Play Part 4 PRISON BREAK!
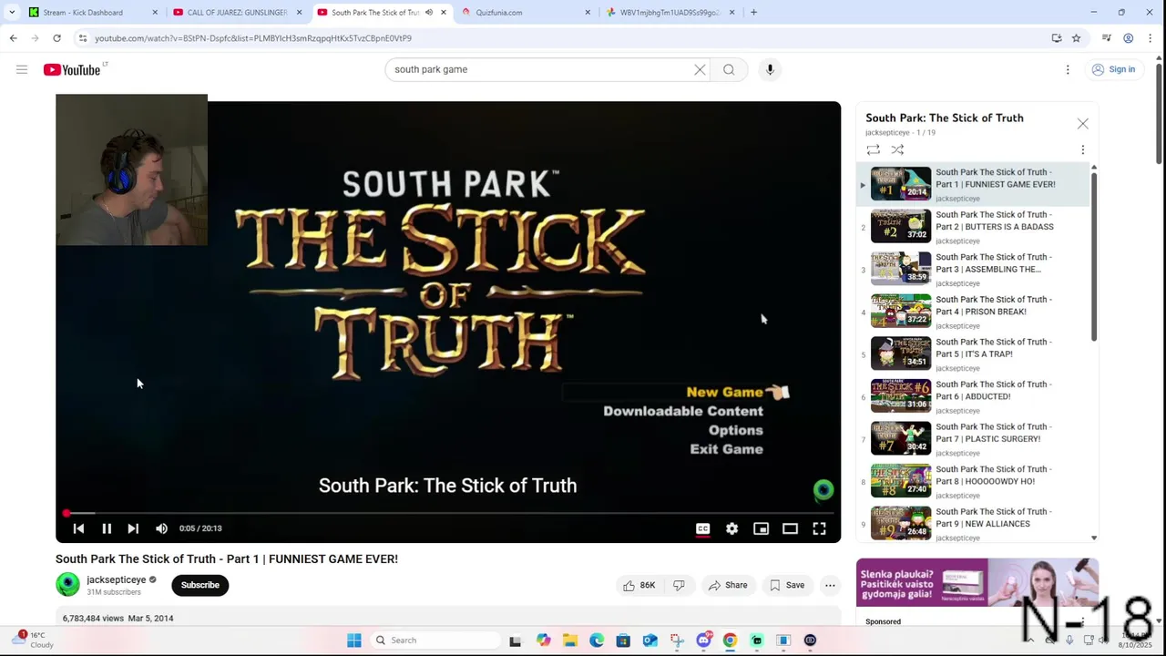This screenshot has height=656, width=1166. click(x=973, y=312)
